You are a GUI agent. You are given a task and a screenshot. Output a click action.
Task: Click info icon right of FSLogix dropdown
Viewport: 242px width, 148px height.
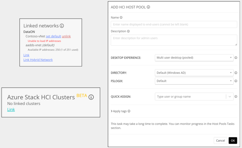236,81
